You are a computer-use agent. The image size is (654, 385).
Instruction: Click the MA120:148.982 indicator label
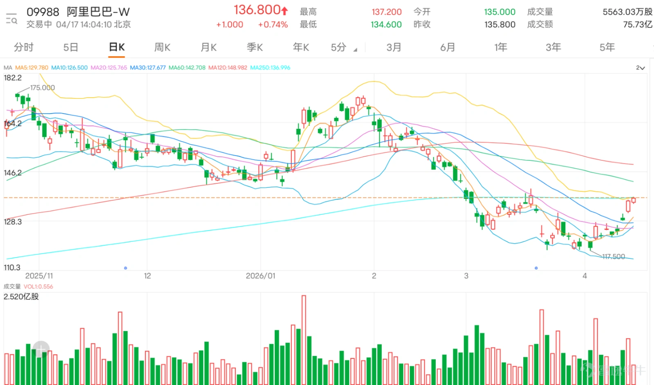[x=228, y=68]
